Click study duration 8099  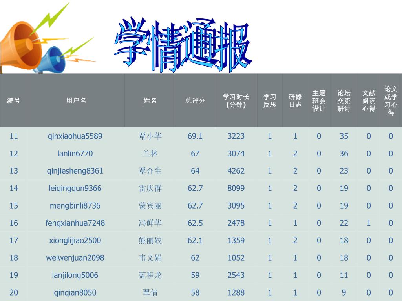236,189
